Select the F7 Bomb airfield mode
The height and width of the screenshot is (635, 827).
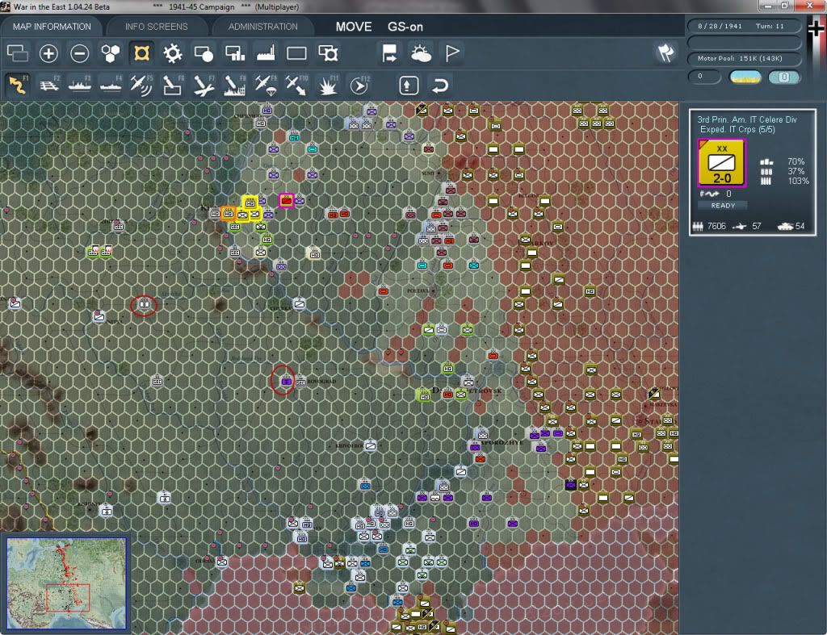204,85
